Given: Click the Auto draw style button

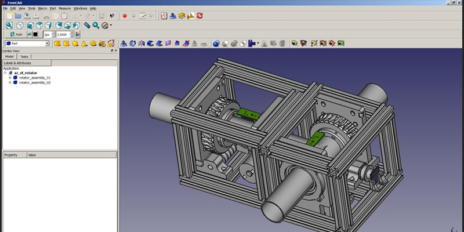Looking at the screenshot, I should pos(16,34).
